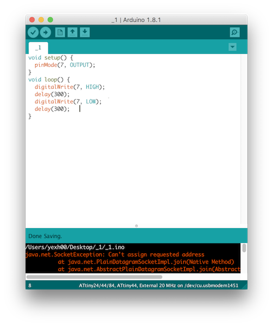Click the yellow minimize window button
The width and height of the screenshot is (273, 326).
(41, 20)
